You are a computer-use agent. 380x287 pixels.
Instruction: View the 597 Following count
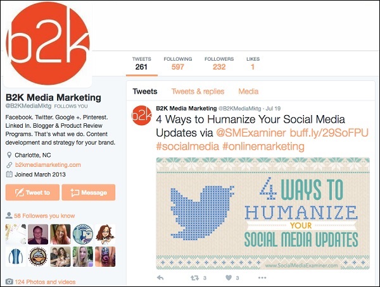(x=177, y=63)
